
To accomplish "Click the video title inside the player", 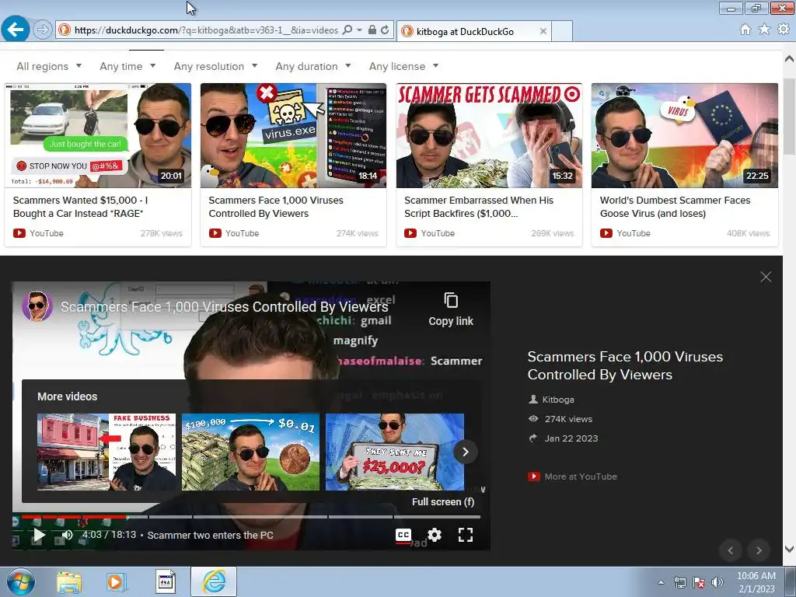I will point(225,306).
